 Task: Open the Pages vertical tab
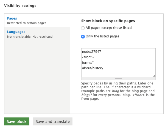(12, 18)
